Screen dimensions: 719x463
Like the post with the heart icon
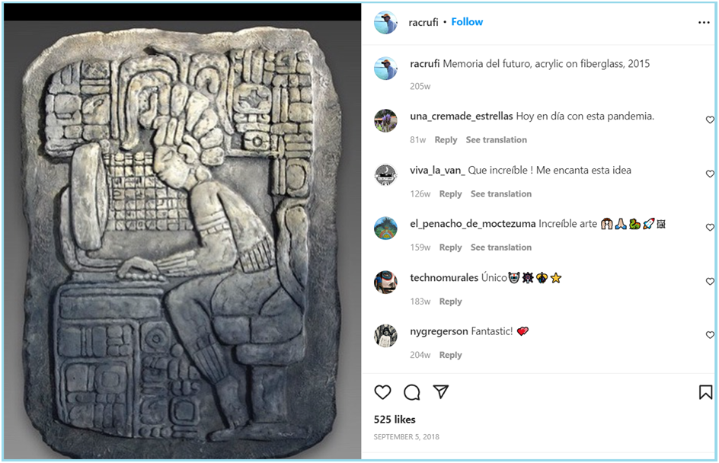pyautogui.click(x=382, y=392)
